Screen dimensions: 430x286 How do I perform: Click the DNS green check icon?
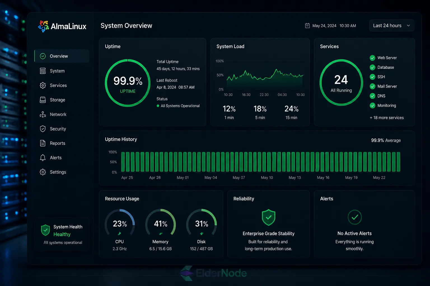[x=373, y=96]
